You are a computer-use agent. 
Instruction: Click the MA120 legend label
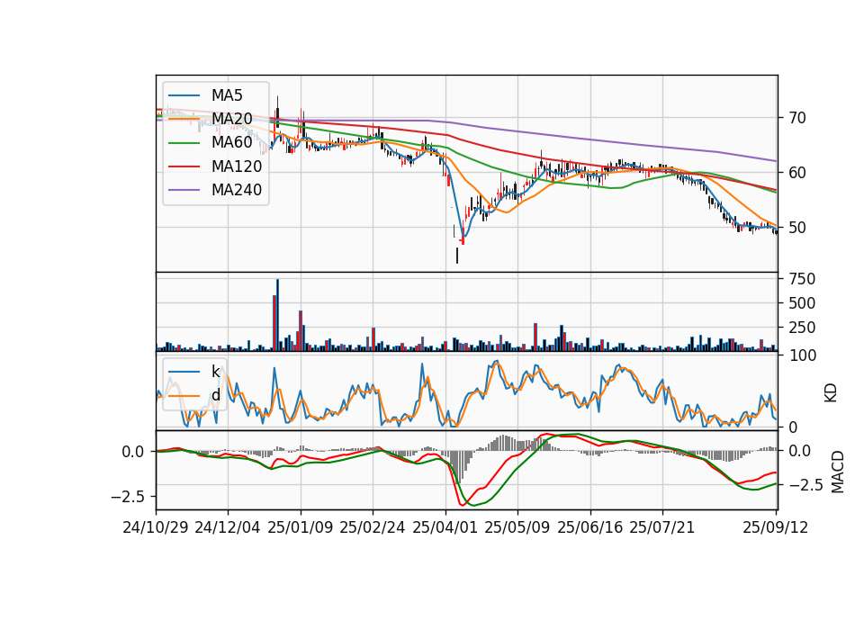[x=237, y=166]
